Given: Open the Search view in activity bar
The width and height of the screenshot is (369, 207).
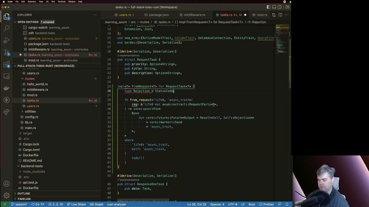Looking at the screenshot, I should [x=6, y=28].
